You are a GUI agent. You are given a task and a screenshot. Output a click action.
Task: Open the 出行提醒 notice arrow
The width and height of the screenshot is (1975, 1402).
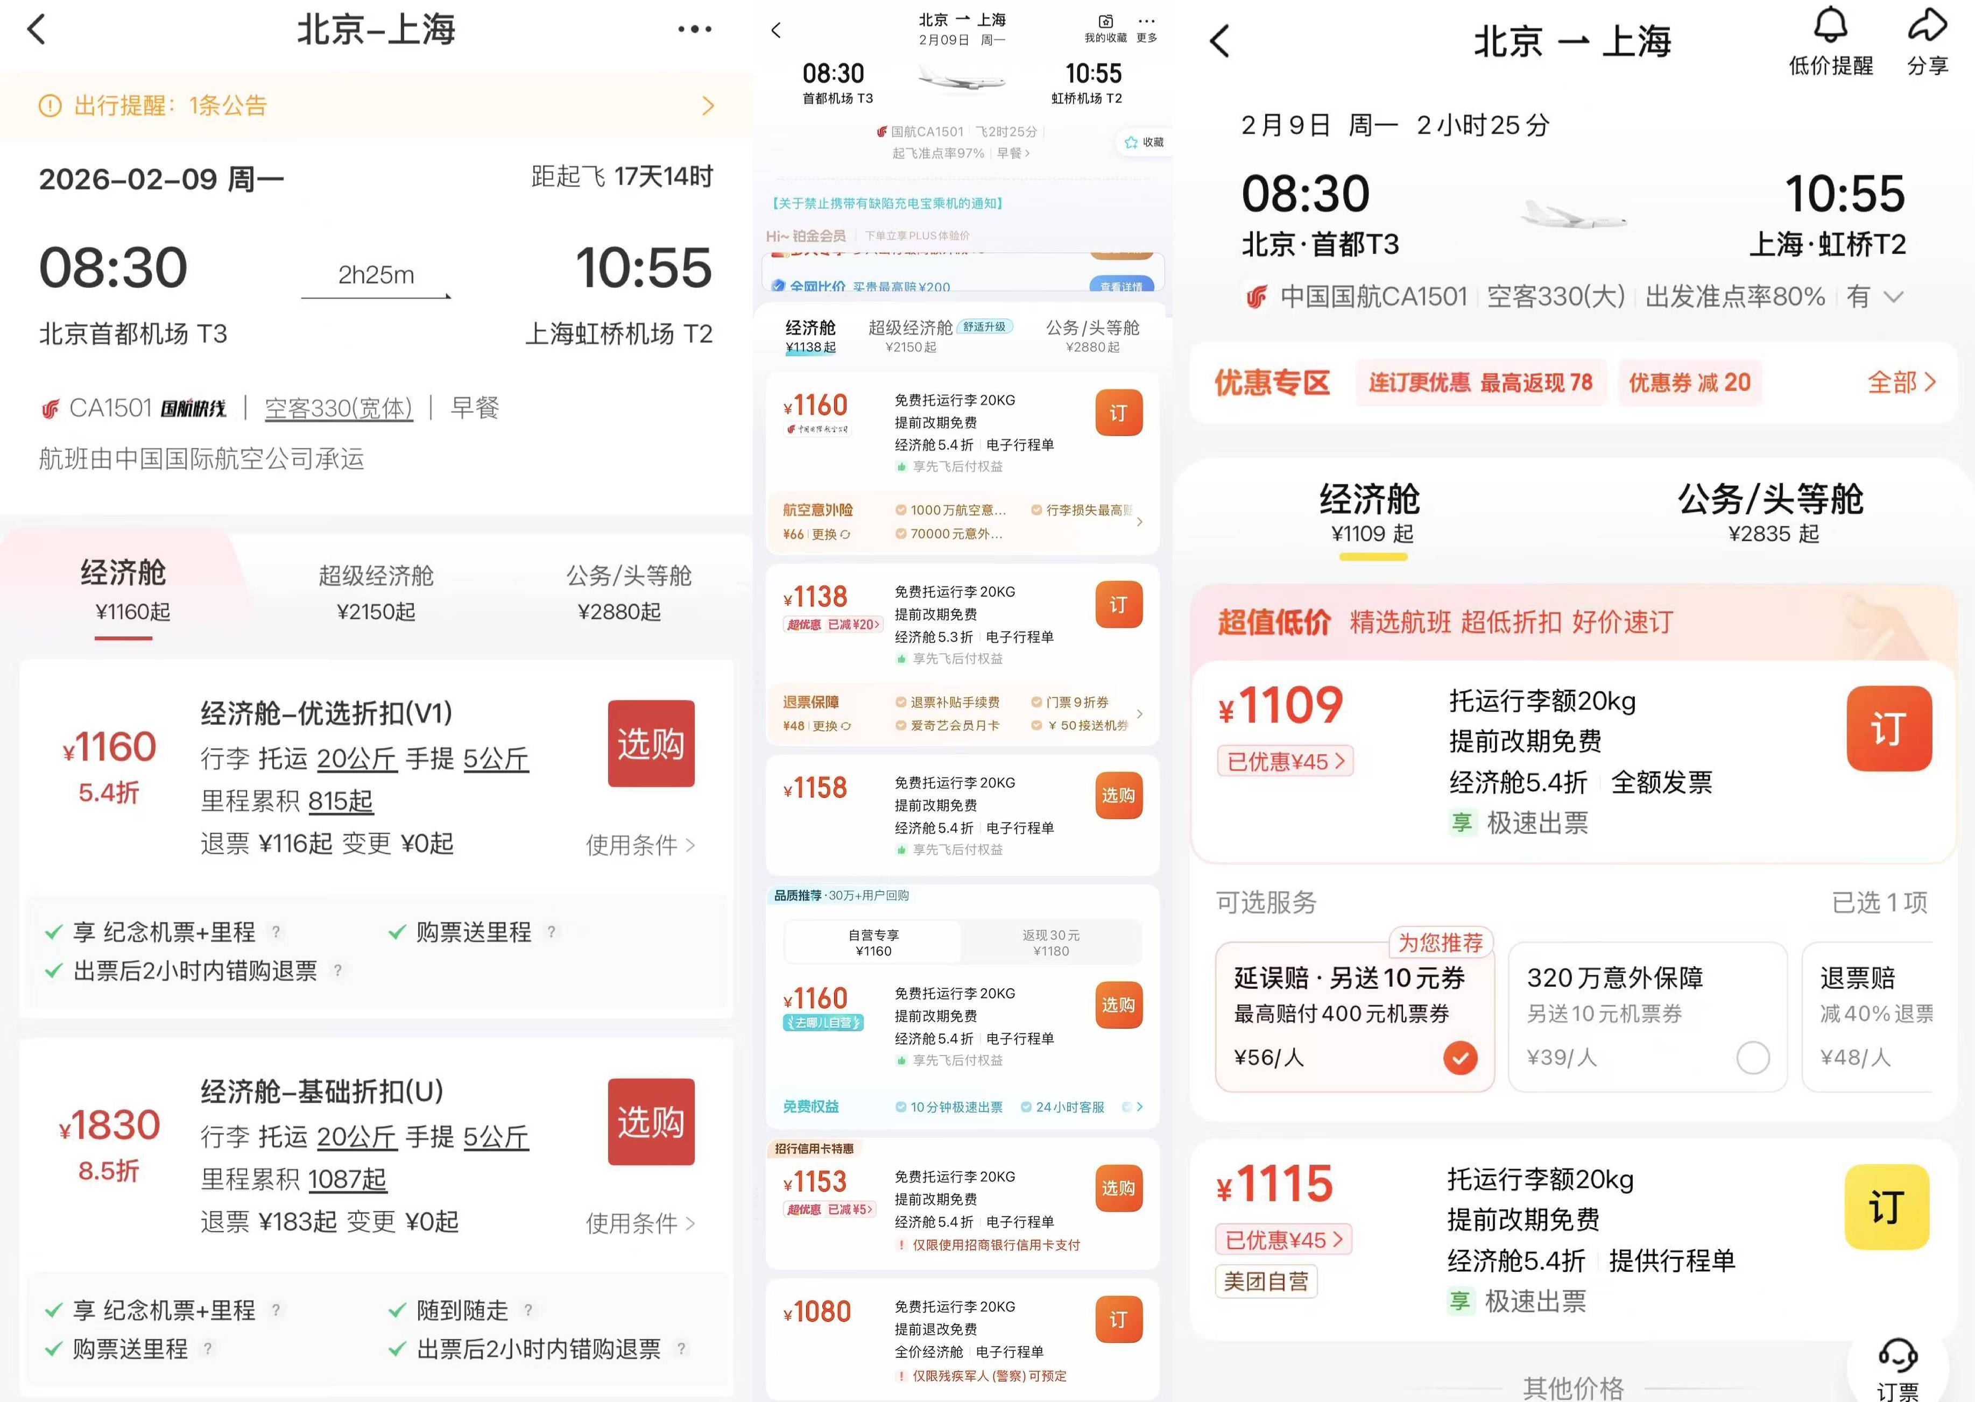pyautogui.click(x=708, y=106)
